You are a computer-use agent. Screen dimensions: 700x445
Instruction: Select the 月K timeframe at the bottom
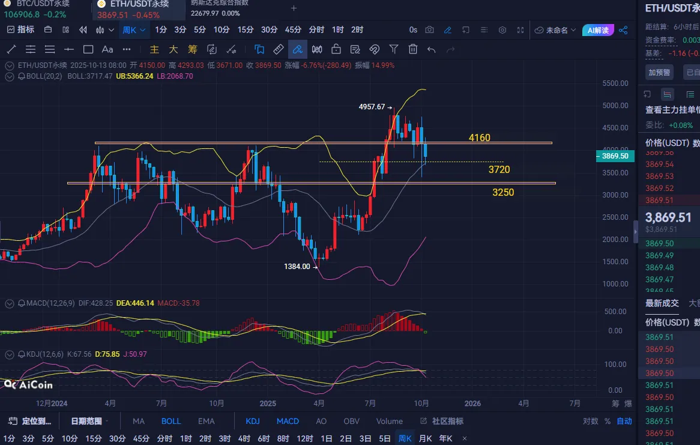click(x=426, y=438)
